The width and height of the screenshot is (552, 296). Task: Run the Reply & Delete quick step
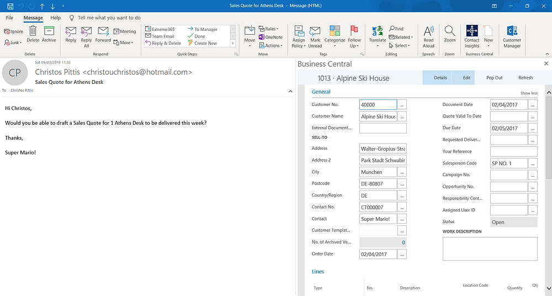click(163, 43)
